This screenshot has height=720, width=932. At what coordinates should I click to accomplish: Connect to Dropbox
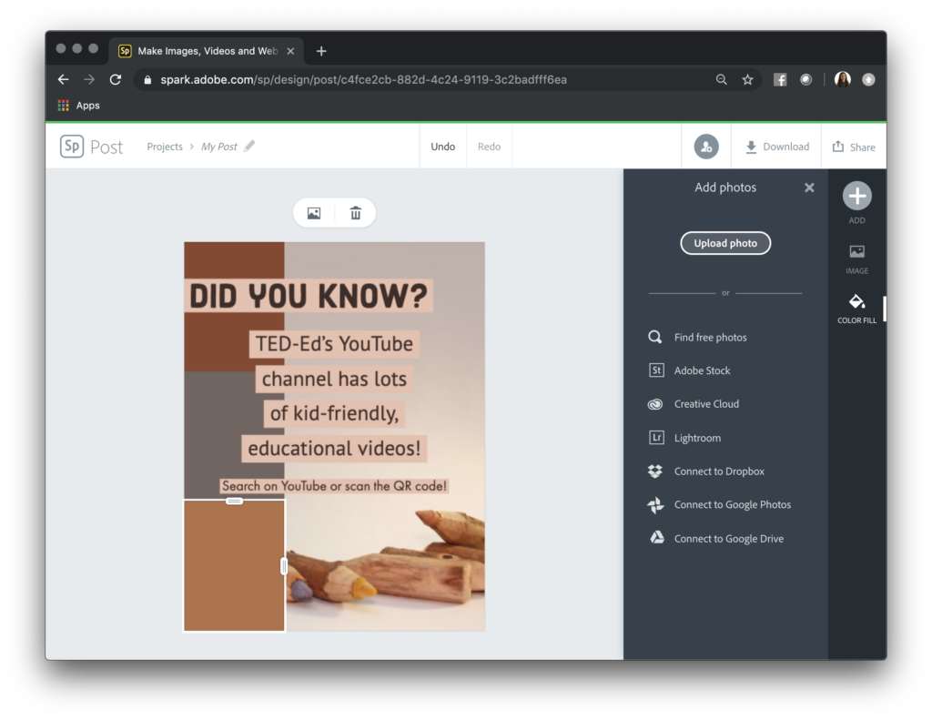click(653, 472)
